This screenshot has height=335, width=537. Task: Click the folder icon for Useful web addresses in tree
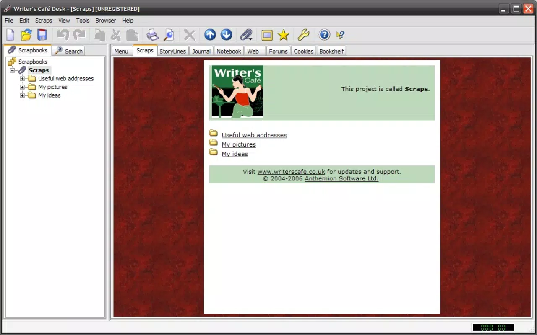pos(32,79)
